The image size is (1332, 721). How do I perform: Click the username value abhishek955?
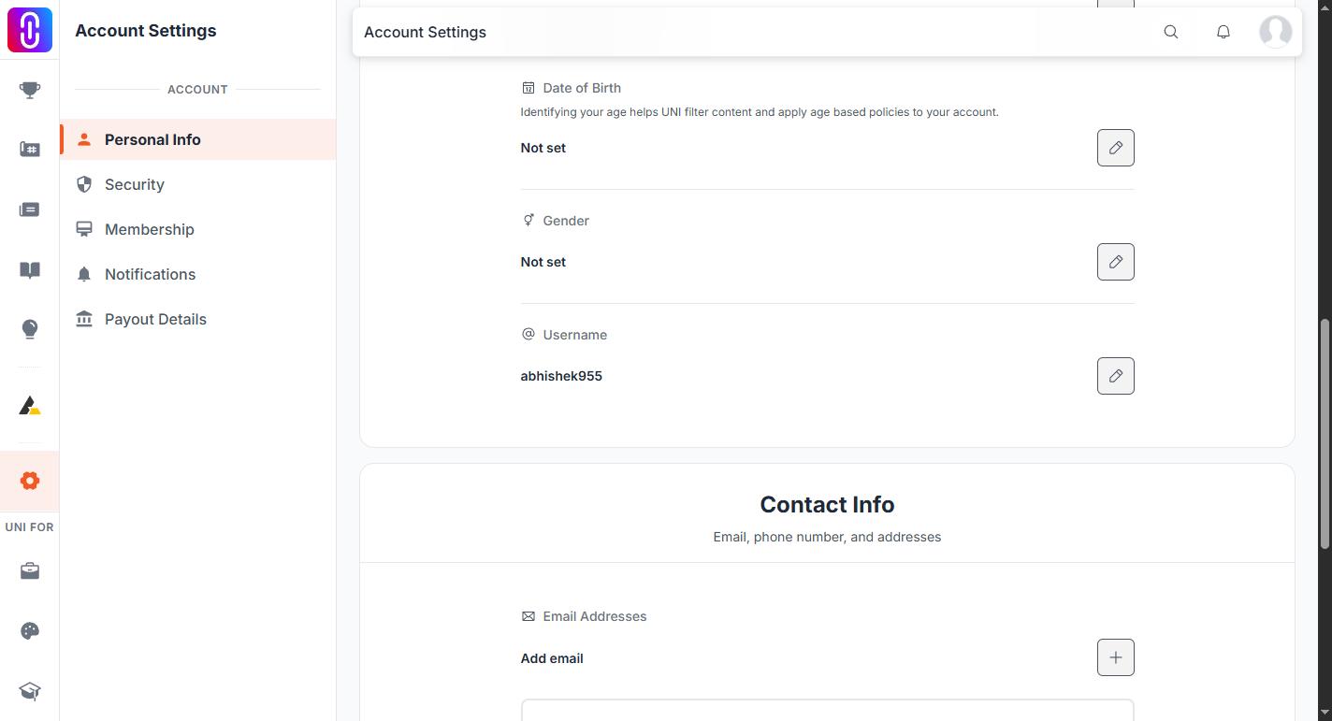[x=561, y=376]
